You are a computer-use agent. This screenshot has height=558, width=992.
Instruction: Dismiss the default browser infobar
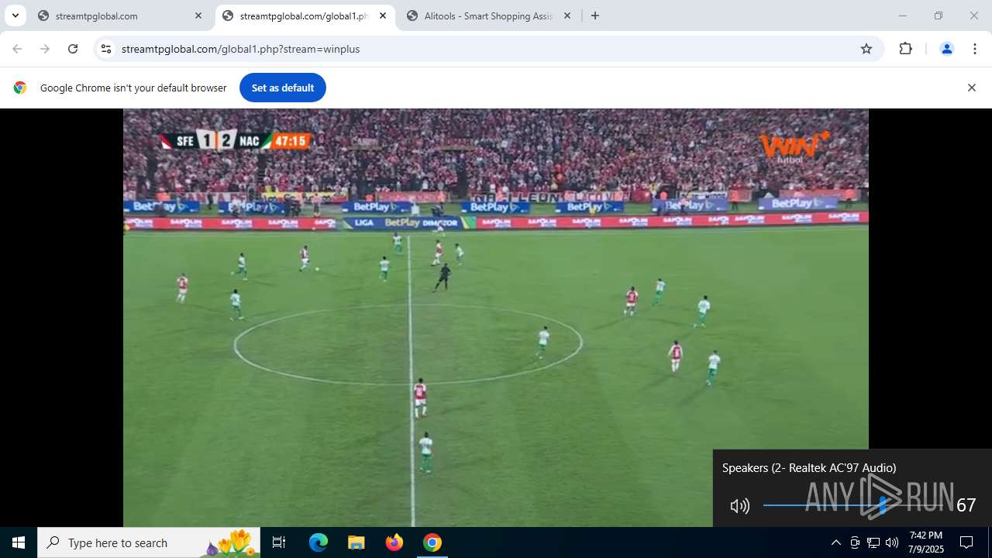(971, 88)
